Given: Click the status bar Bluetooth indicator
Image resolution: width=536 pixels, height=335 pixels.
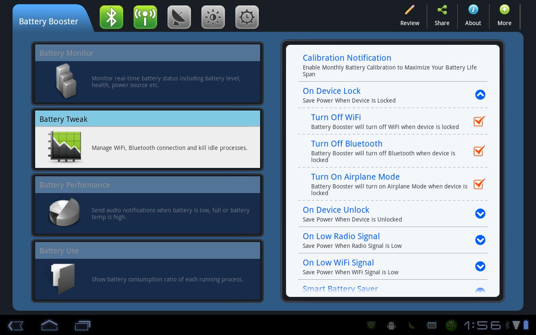Looking at the screenshot, I should (x=507, y=325).
